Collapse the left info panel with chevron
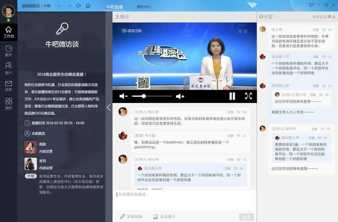 point(109,107)
